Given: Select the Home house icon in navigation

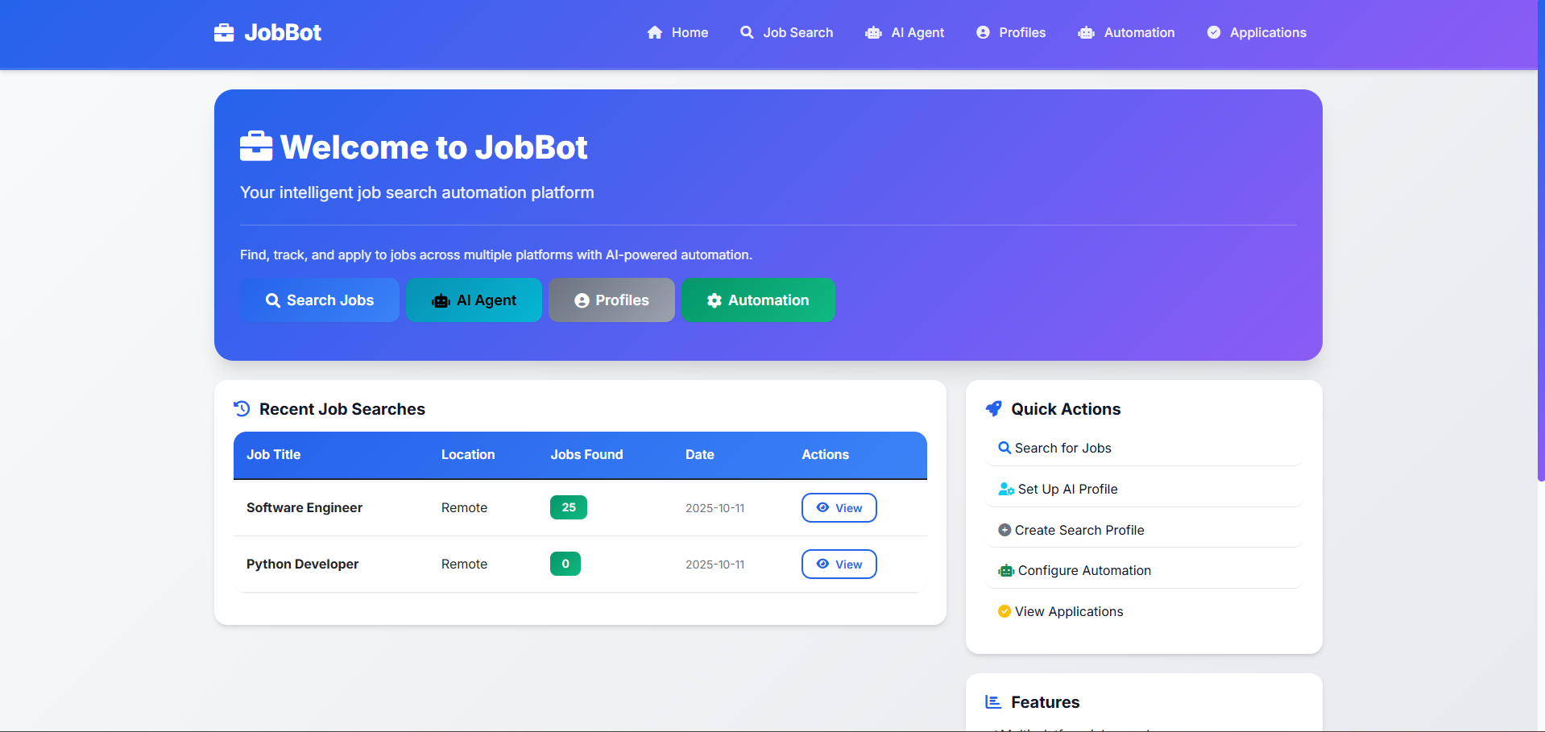Looking at the screenshot, I should [655, 32].
